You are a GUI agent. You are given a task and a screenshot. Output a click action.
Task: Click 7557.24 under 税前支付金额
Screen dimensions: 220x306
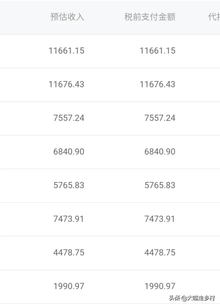pos(160,118)
